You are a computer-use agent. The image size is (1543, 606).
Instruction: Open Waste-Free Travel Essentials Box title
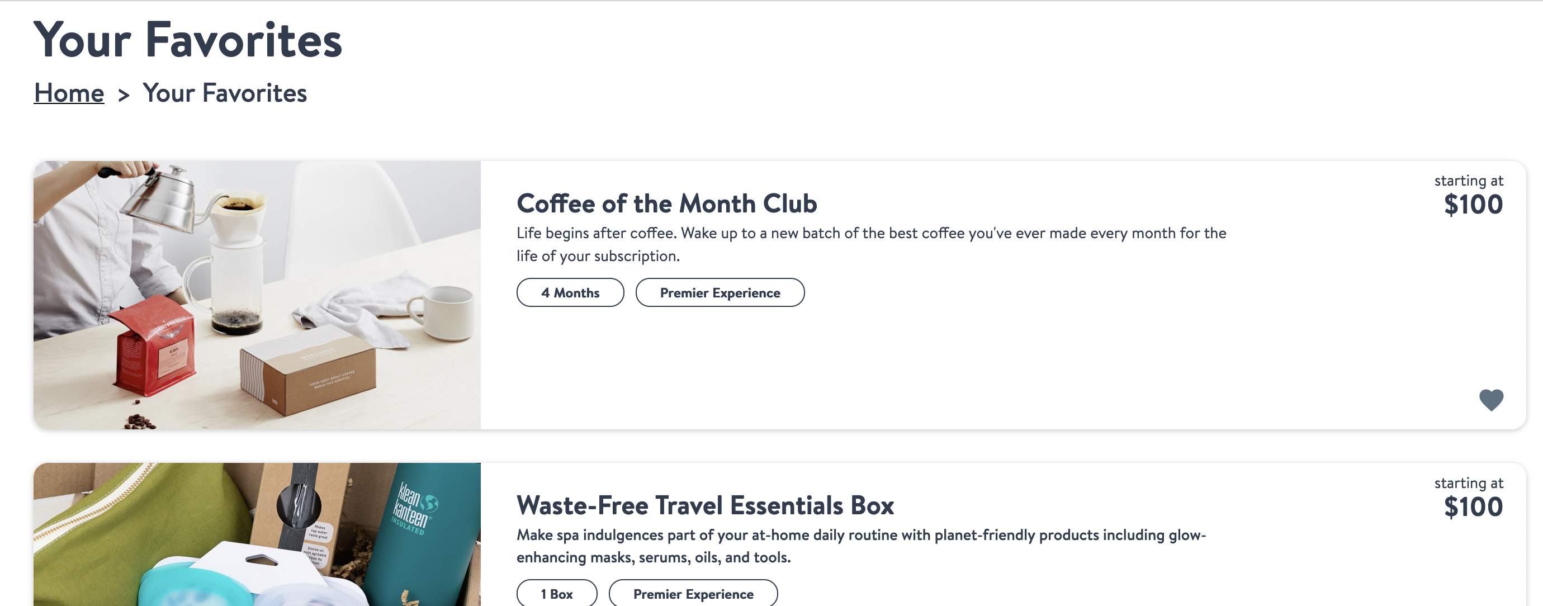pos(705,505)
